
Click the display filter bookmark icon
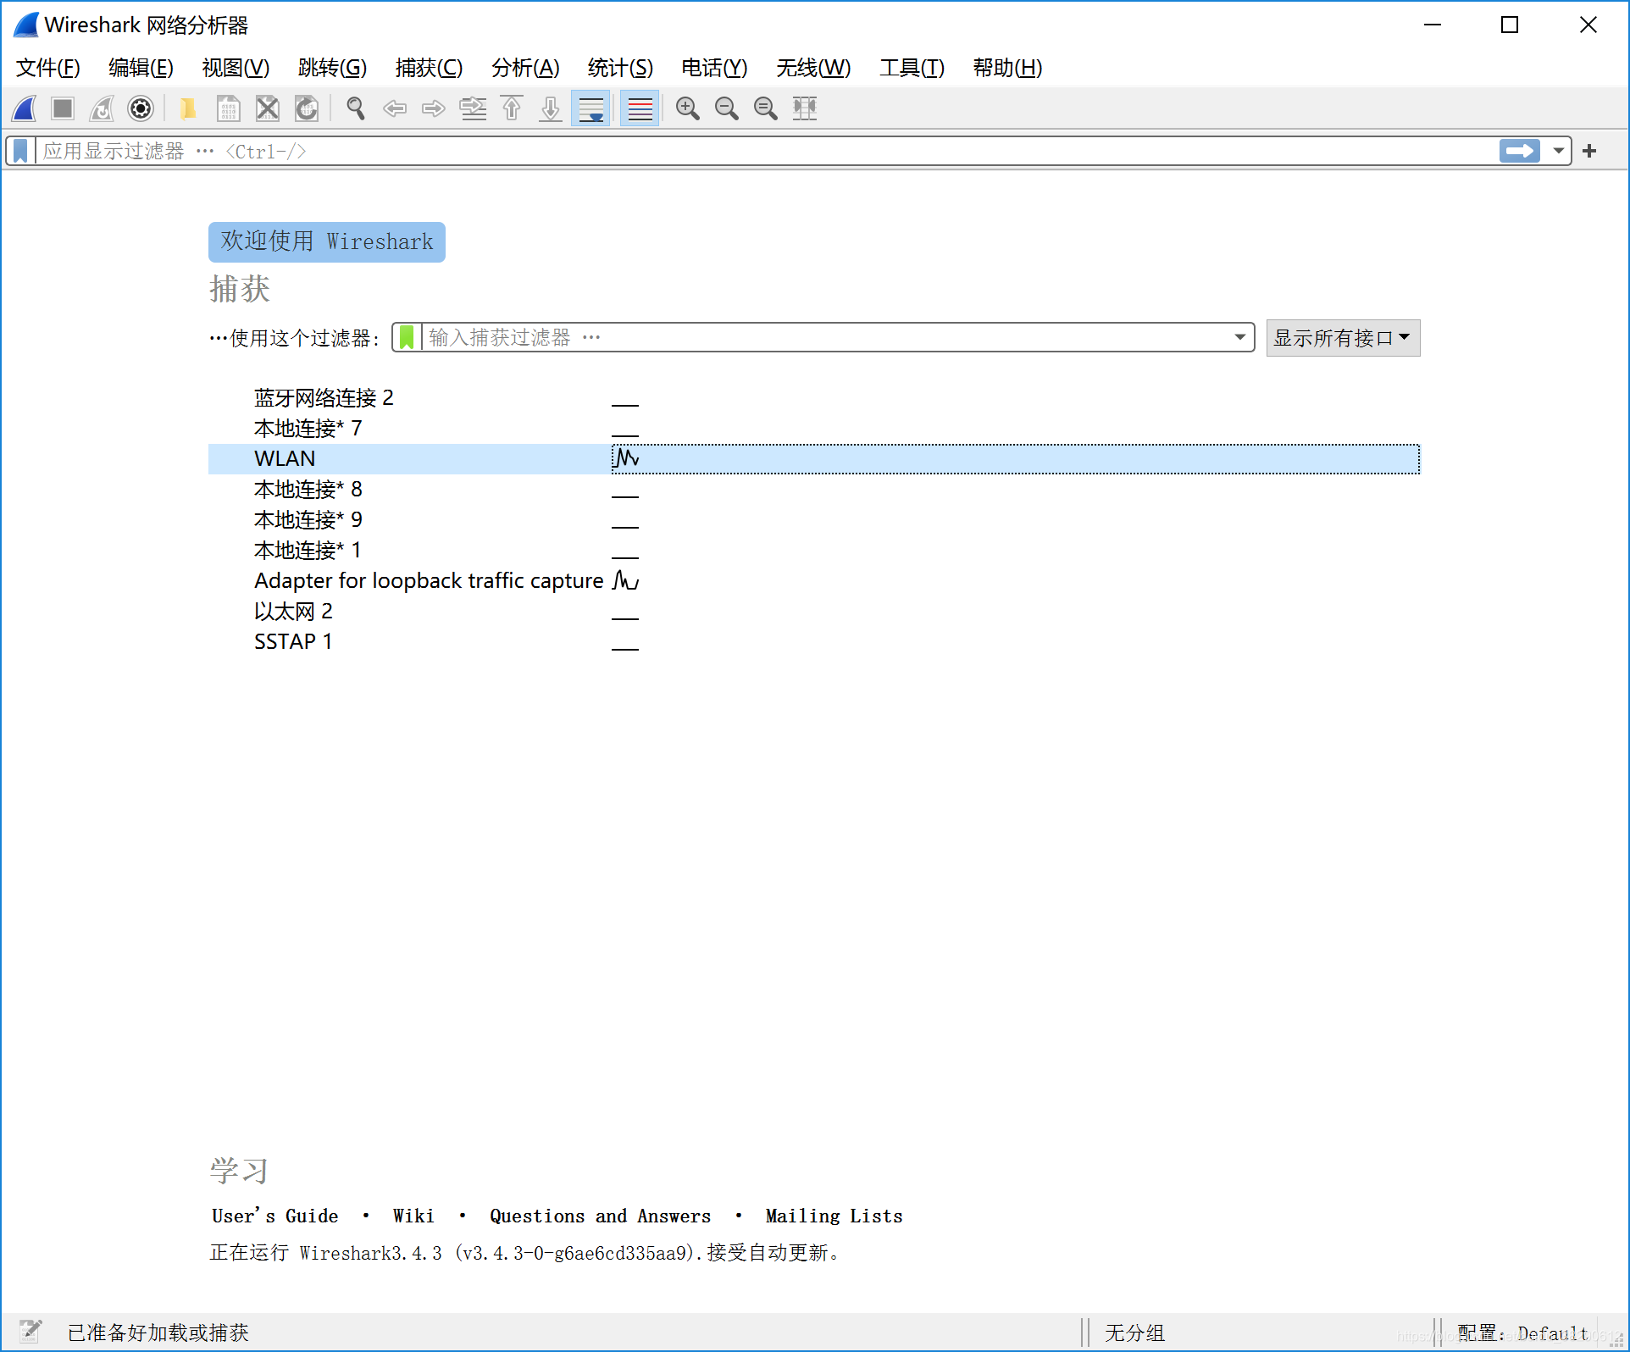tap(21, 151)
